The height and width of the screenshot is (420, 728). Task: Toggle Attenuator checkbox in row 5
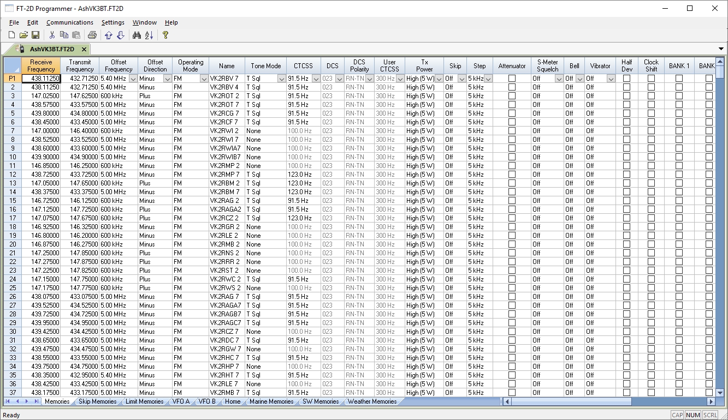click(512, 113)
